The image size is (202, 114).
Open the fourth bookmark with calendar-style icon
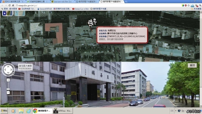tap(62, 9)
